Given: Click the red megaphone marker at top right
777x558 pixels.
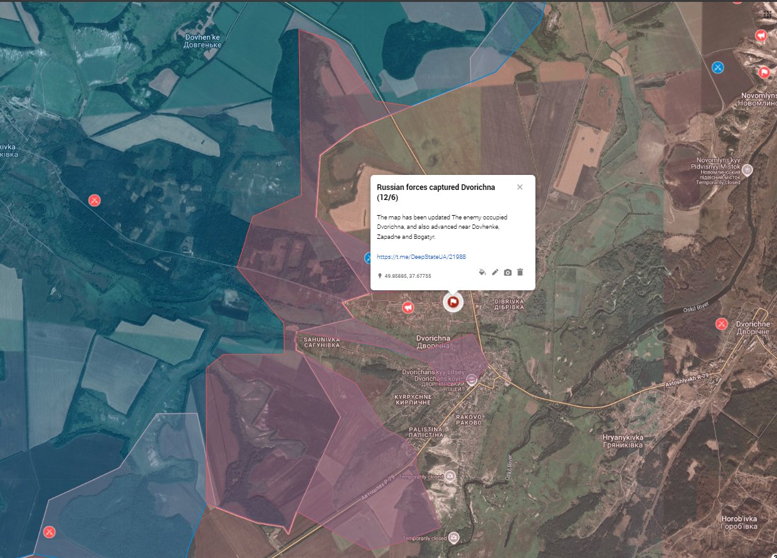Looking at the screenshot, I should tap(761, 36).
